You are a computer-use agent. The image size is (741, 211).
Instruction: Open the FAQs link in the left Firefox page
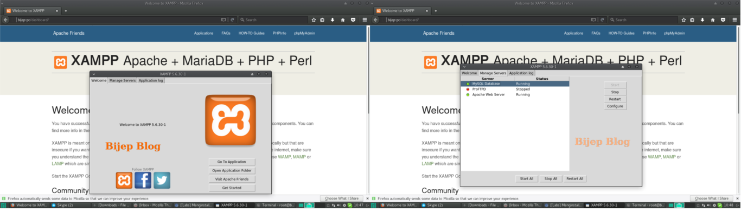pyautogui.click(x=226, y=33)
